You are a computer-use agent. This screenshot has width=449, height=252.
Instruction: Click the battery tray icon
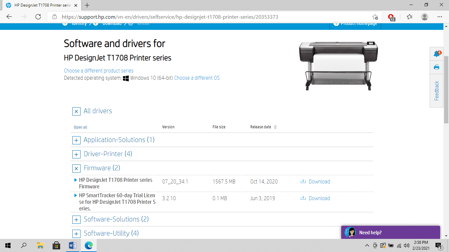391,245
